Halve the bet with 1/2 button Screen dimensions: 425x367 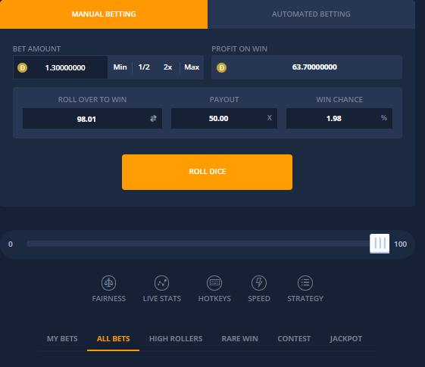point(144,67)
